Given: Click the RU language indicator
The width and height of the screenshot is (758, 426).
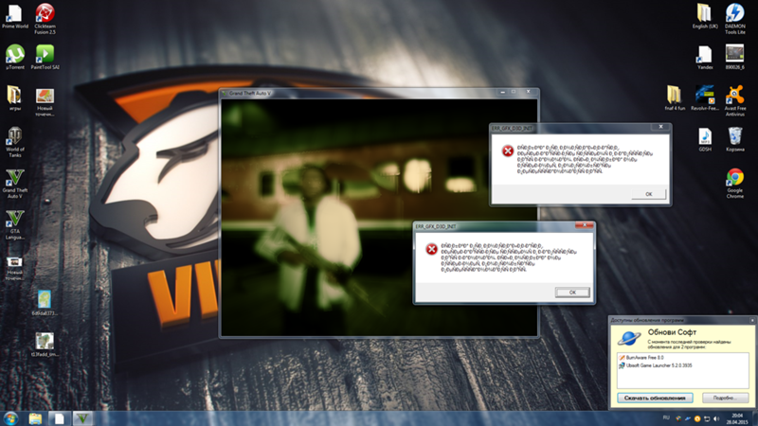Looking at the screenshot, I should 666,417.
